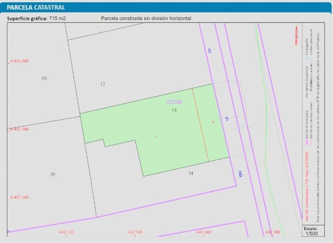Click the PARCELA CATASTRAL header bar
This screenshot has width=333, height=243.
coord(166,7)
